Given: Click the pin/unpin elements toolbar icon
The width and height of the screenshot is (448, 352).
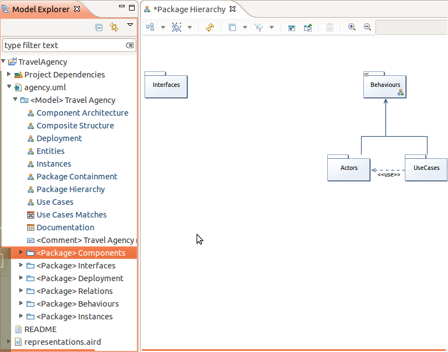Looking at the screenshot, I should (308, 28).
